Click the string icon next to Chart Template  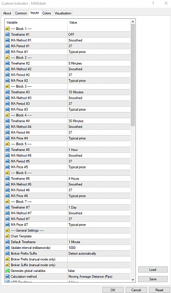click(x=7, y=236)
